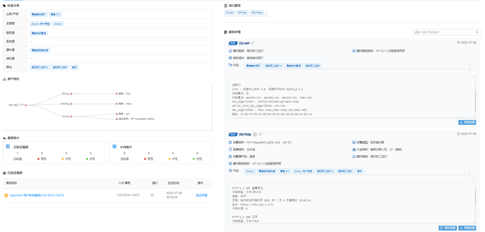485x232 pixels.
Task: Click the verification details link in operations column
Action: click(201, 195)
